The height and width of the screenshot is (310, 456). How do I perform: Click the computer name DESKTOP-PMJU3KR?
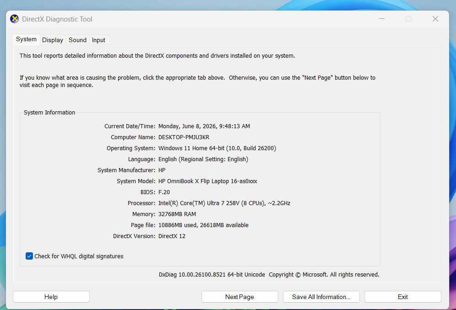pyautogui.click(x=184, y=137)
